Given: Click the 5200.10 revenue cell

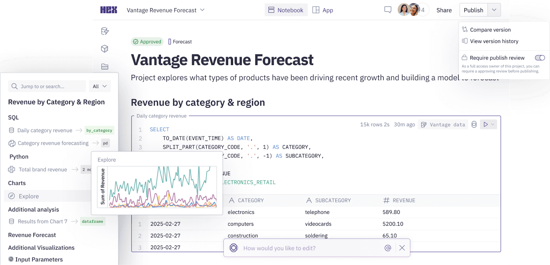Looking at the screenshot, I should [x=393, y=224].
